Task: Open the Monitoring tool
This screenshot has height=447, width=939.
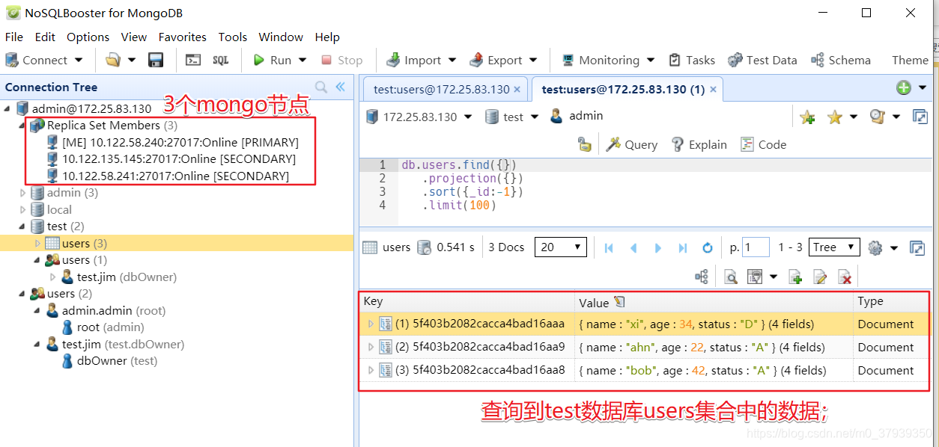Action: point(608,60)
